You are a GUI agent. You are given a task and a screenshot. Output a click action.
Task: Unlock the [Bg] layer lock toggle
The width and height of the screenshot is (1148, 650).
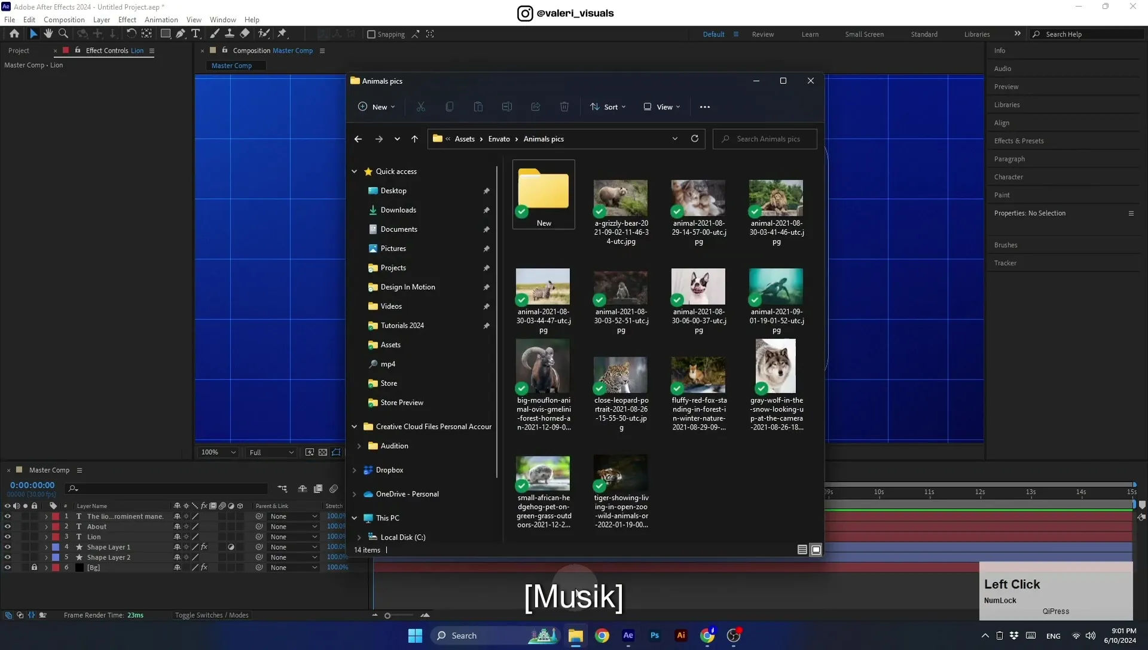click(34, 568)
